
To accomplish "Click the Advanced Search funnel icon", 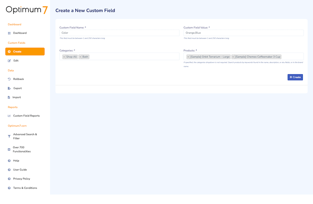I will coord(9,136).
